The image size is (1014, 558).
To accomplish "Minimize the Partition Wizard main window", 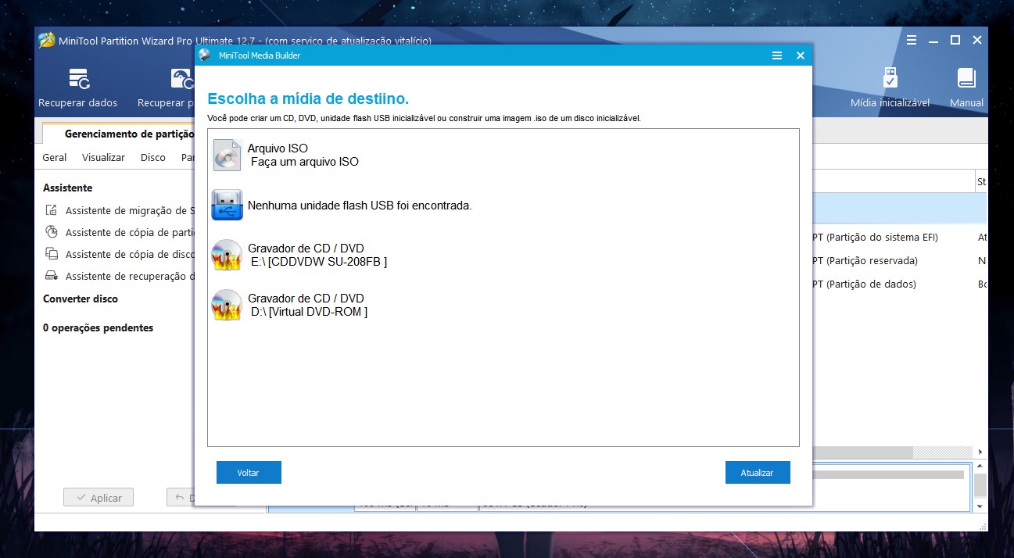I will coord(933,40).
